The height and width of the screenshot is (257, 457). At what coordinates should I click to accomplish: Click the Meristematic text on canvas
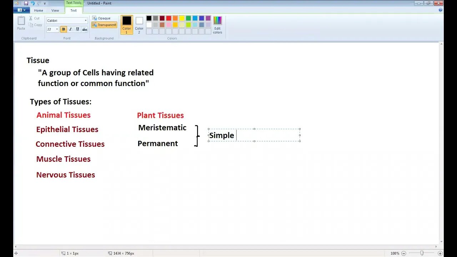point(162,128)
